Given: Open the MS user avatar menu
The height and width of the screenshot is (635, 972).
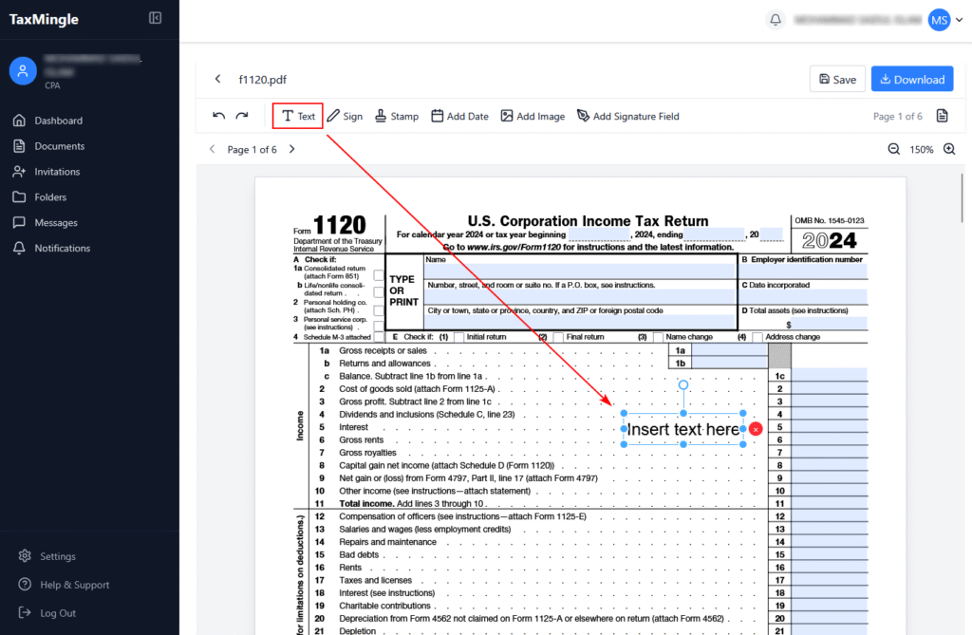Looking at the screenshot, I should point(939,19).
